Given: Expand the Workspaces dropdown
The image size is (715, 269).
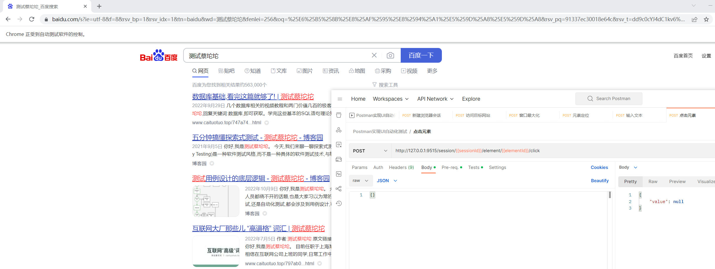Looking at the screenshot, I should pos(391,99).
